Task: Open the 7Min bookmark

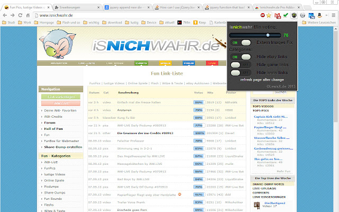Action: [184, 22]
